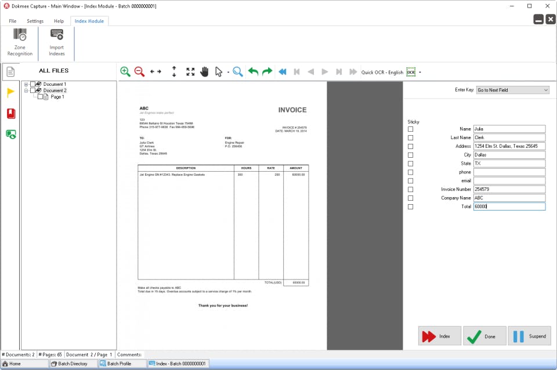Open the File menu
The image size is (557, 370).
(x=12, y=21)
